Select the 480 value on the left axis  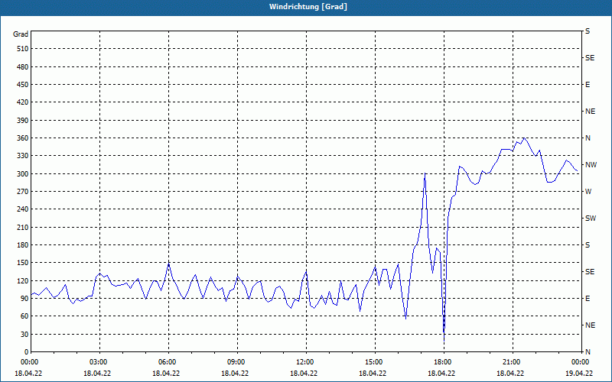23,66
